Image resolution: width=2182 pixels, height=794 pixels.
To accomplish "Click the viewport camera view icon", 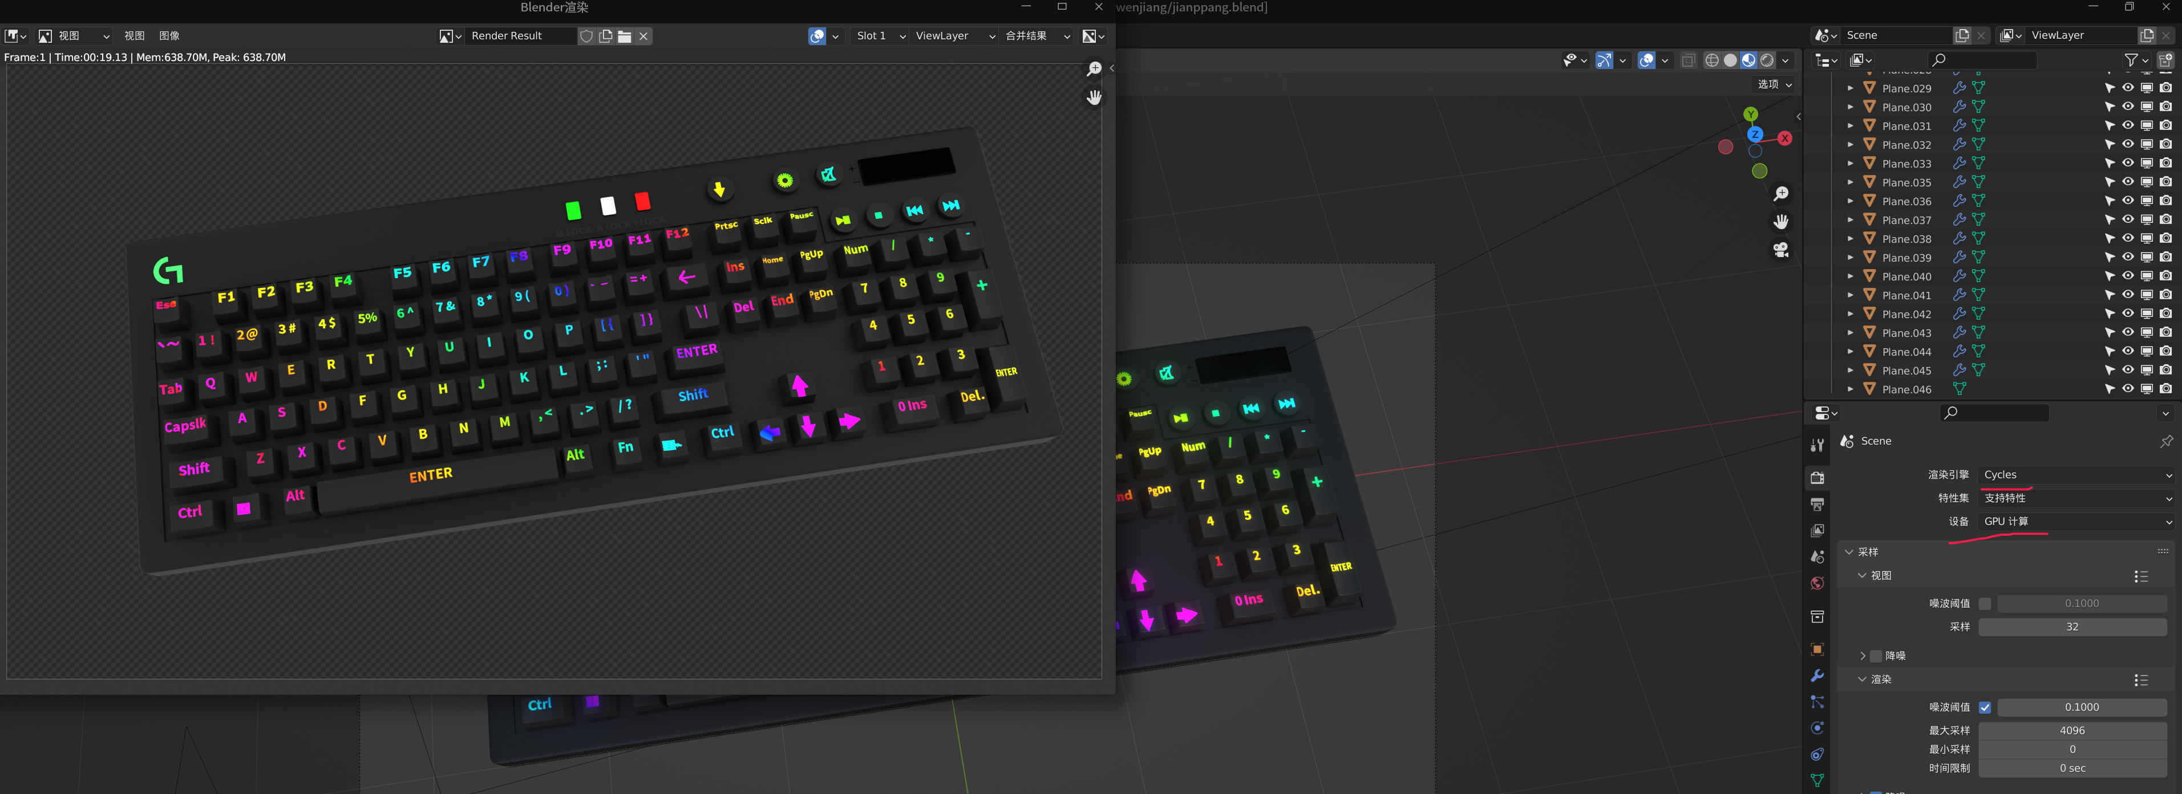I will click(x=1780, y=250).
